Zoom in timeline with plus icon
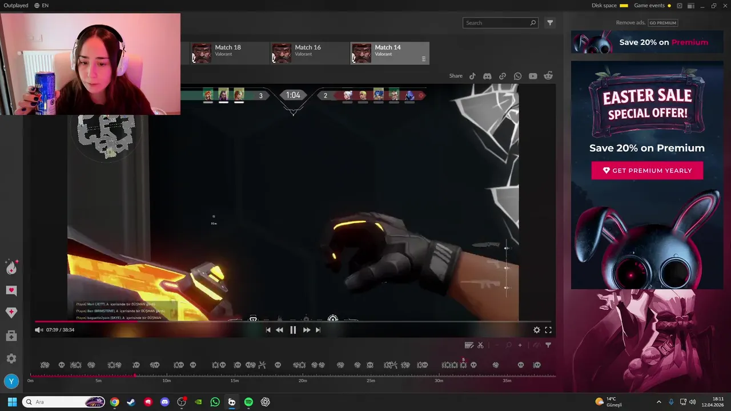This screenshot has height=411, width=731. [x=520, y=345]
